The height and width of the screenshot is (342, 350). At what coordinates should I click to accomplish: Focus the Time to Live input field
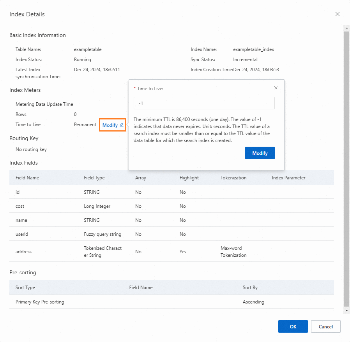[204, 103]
